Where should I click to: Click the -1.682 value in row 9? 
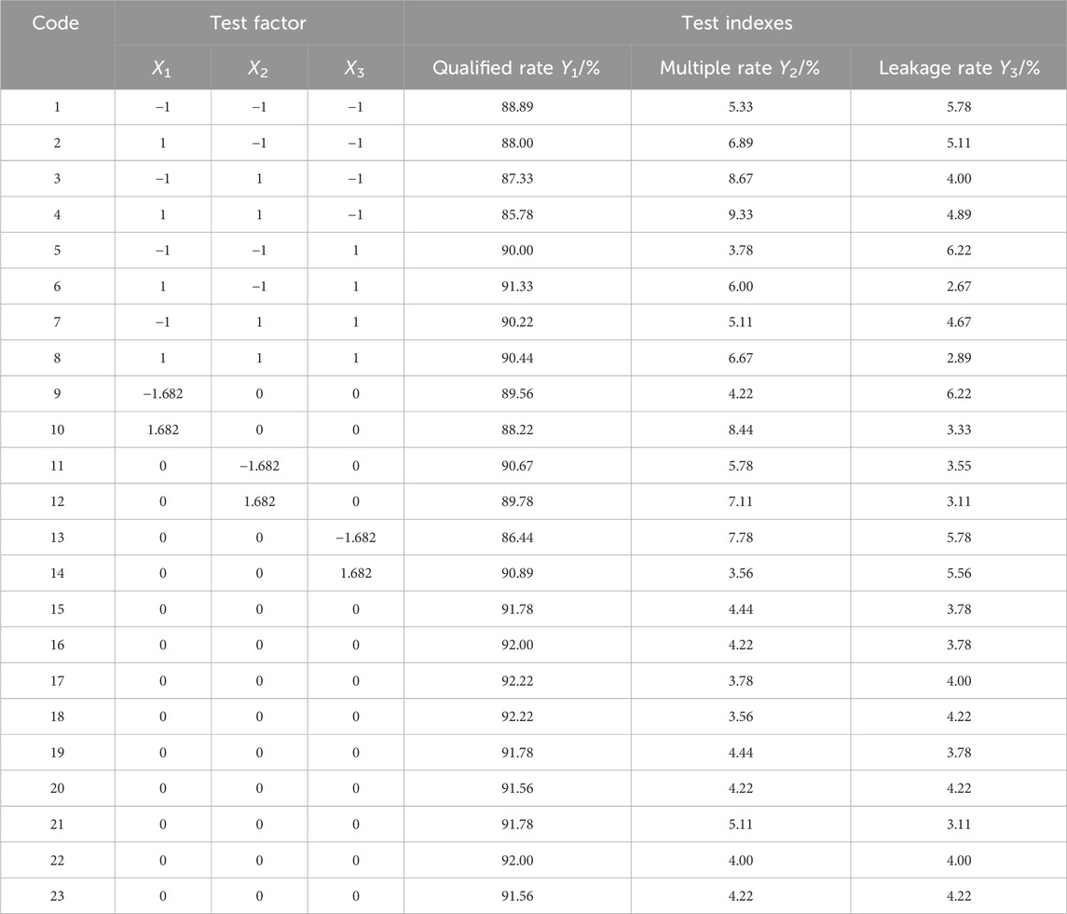click(x=163, y=394)
